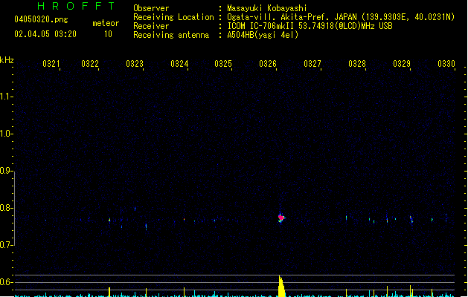468x297 pixels.
Task: Click time marker 0321
Action: pyautogui.click(x=51, y=64)
